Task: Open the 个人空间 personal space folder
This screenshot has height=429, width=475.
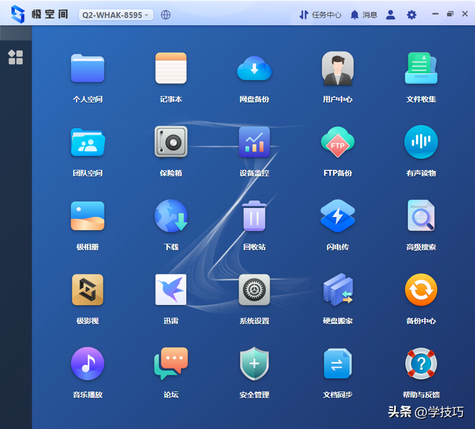Action: [88, 68]
